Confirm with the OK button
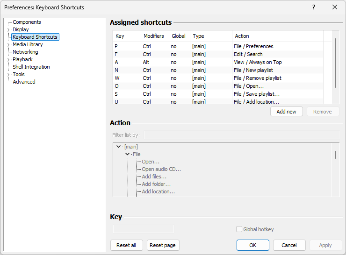Image resolution: width=346 pixels, height=255 pixels. coord(252,245)
